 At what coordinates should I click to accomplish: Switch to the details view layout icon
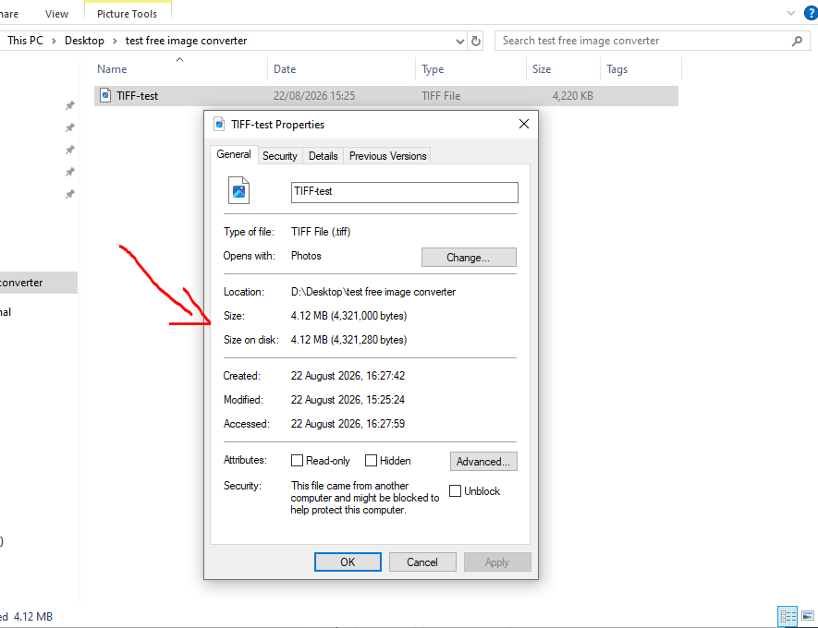click(787, 617)
